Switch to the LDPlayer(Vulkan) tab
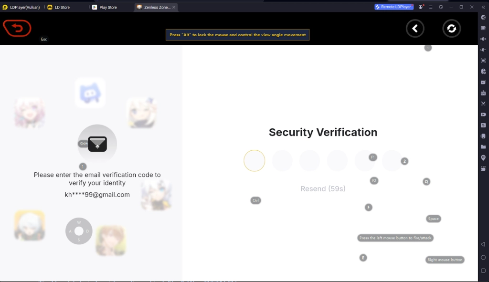This screenshot has height=282, width=489. click(21, 7)
